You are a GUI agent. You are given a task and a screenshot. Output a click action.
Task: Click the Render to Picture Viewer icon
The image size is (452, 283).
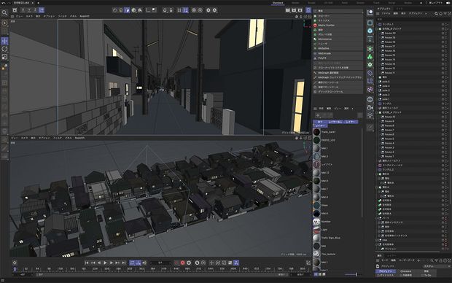pos(294,10)
